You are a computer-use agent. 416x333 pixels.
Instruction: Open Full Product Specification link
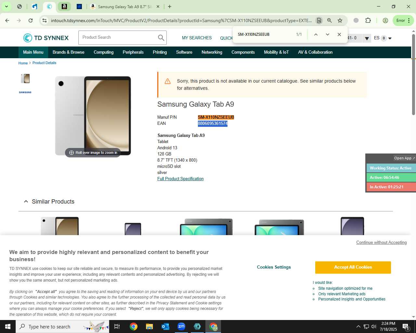tap(180, 179)
